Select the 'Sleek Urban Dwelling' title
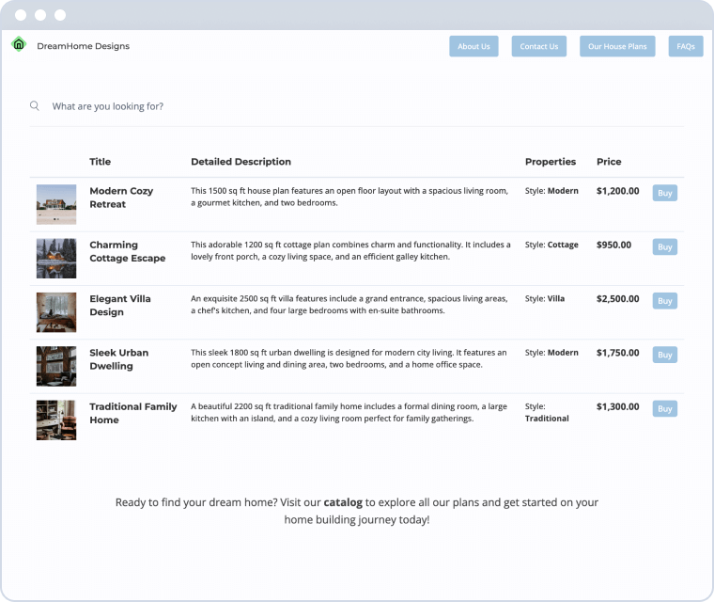The height and width of the screenshot is (602, 714). [x=119, y=359]
